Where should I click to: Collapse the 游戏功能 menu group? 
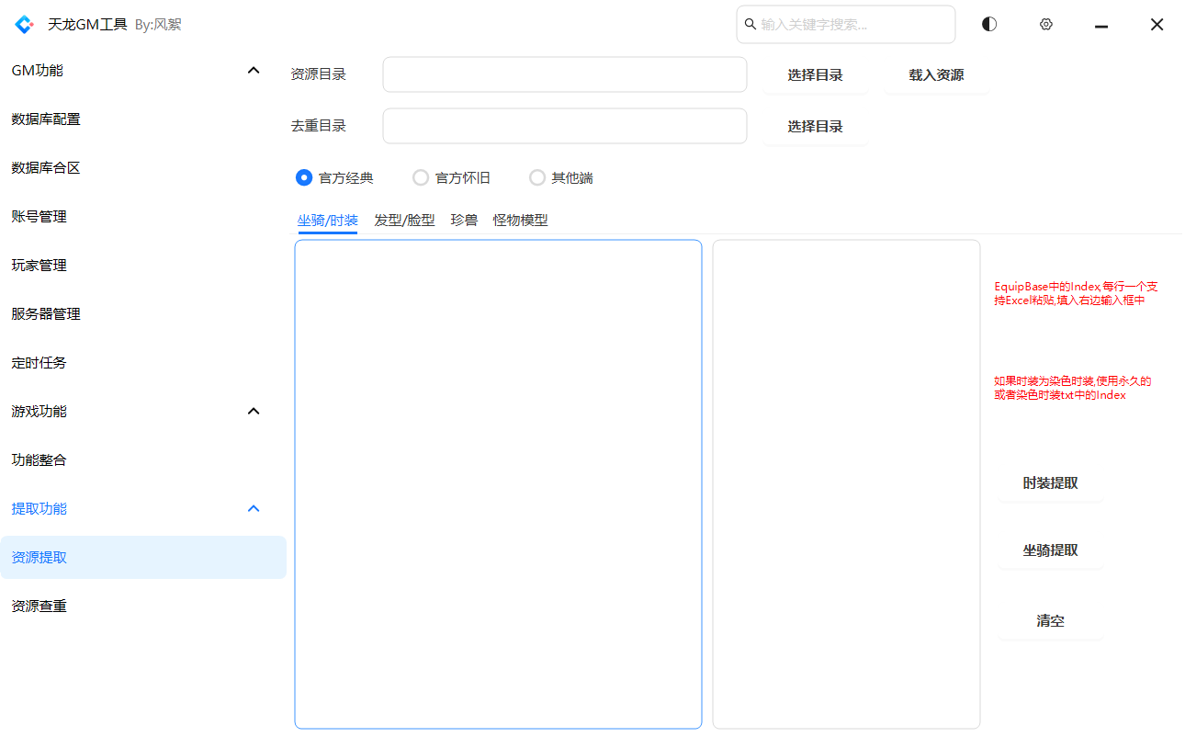pyautogui.click(x=254, y=412)
